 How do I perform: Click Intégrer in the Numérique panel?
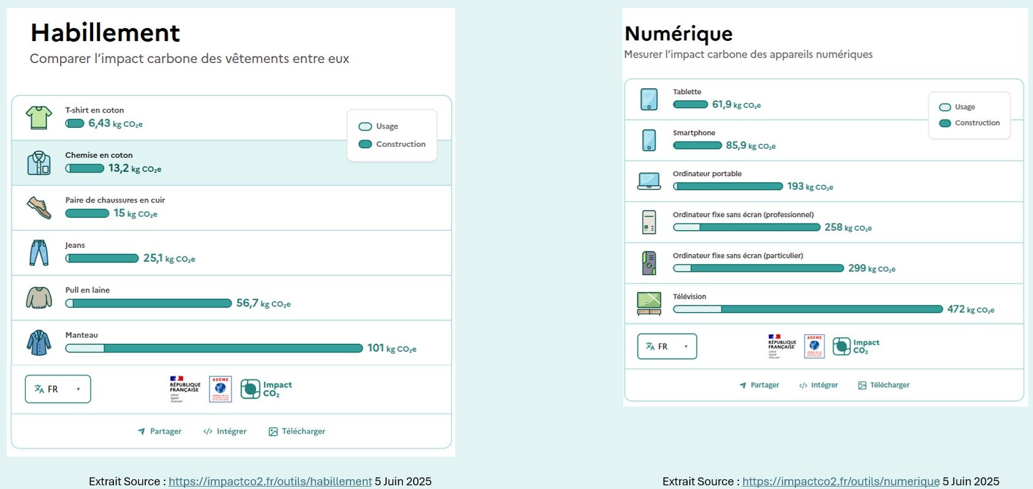pyautogui.click(x=819, y=385)
